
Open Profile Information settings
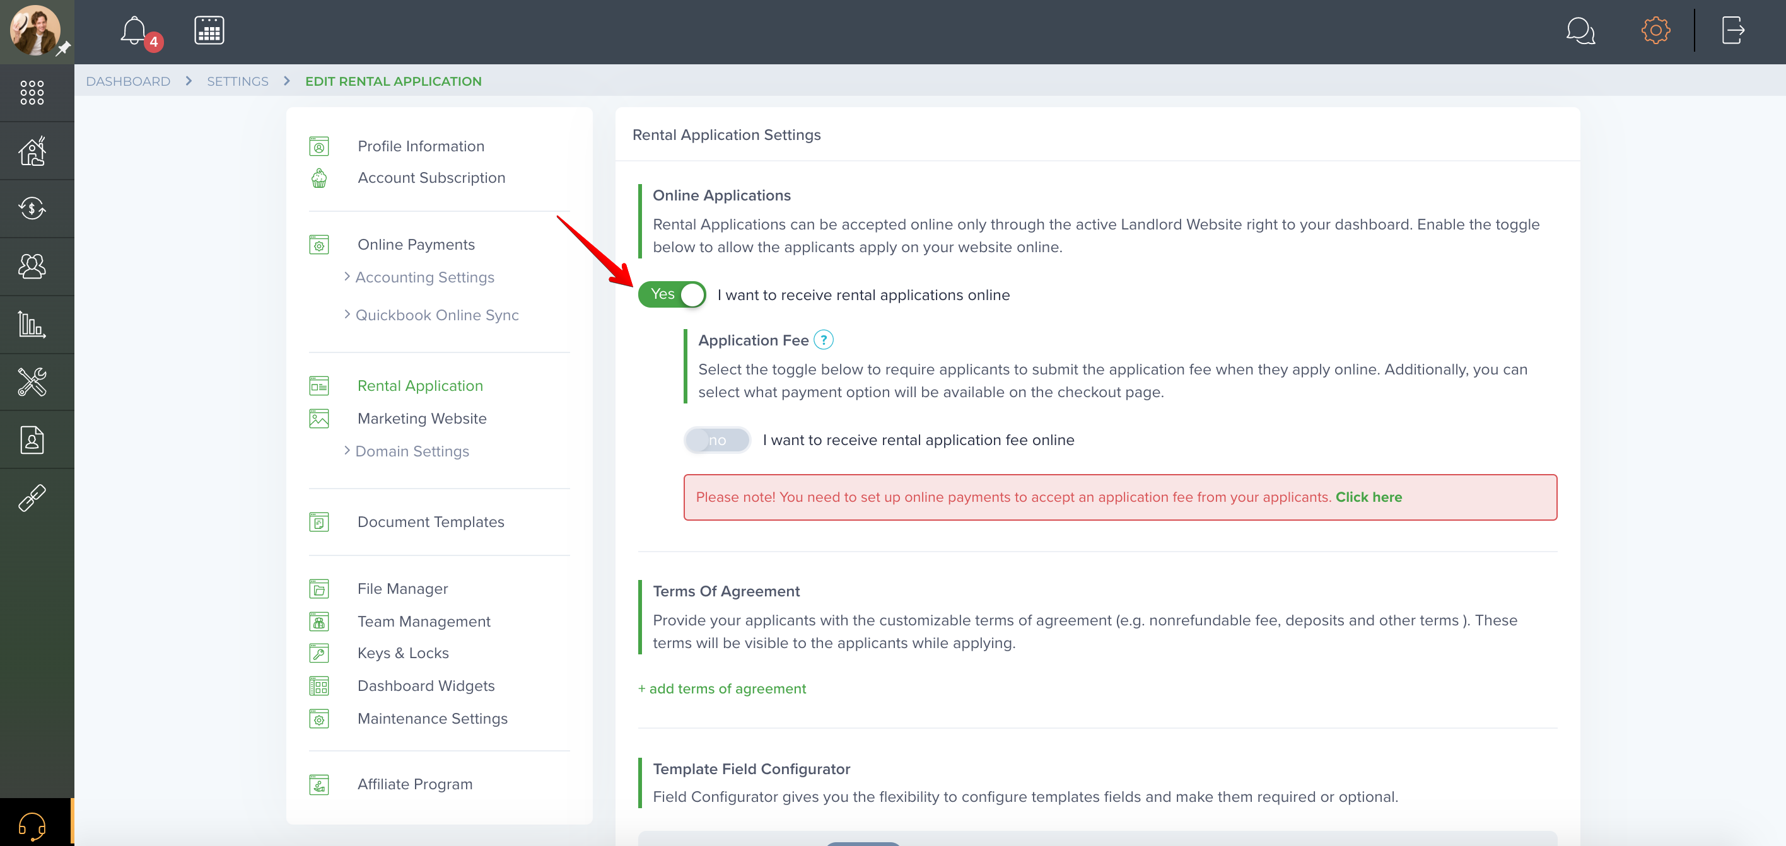click(421, 146)
